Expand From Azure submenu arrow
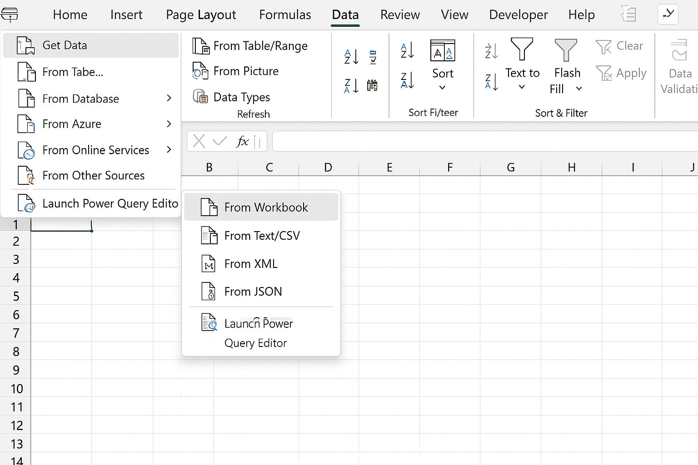 coord(169,124)
